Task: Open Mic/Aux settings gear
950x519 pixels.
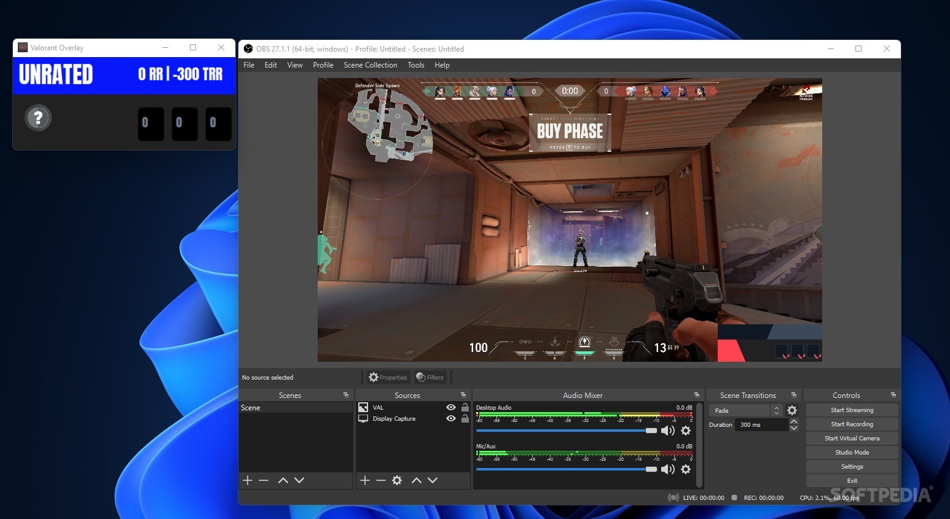Action: pos(686,469)
